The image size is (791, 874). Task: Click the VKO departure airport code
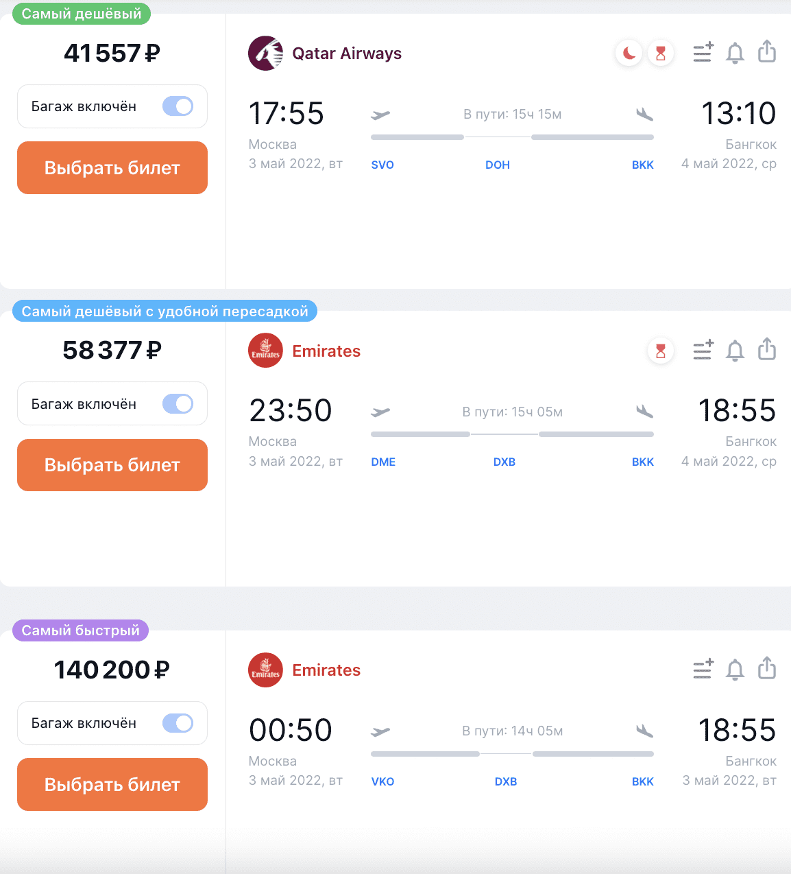382,781
